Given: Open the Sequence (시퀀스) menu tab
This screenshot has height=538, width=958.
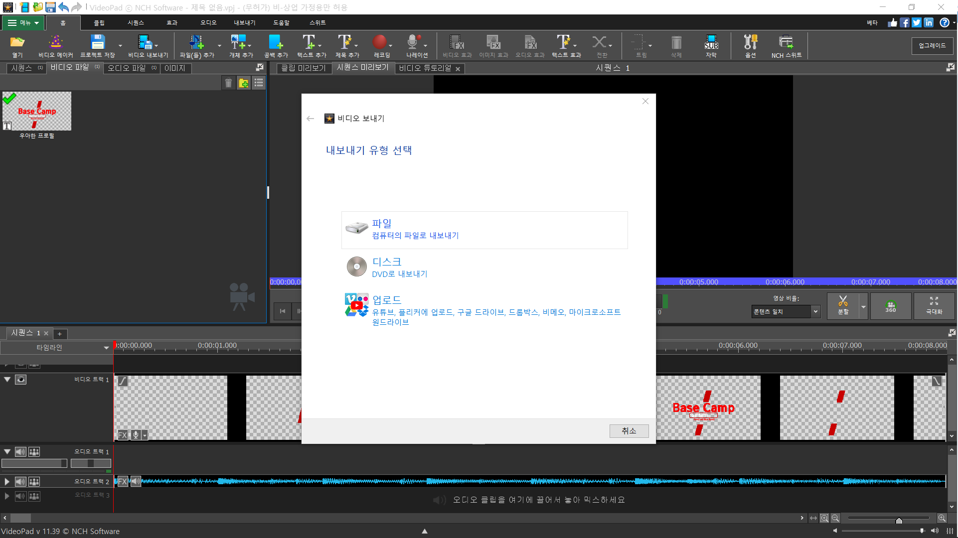Looking at the screenshot, I should pyautogui.click(x=136, y=23).
